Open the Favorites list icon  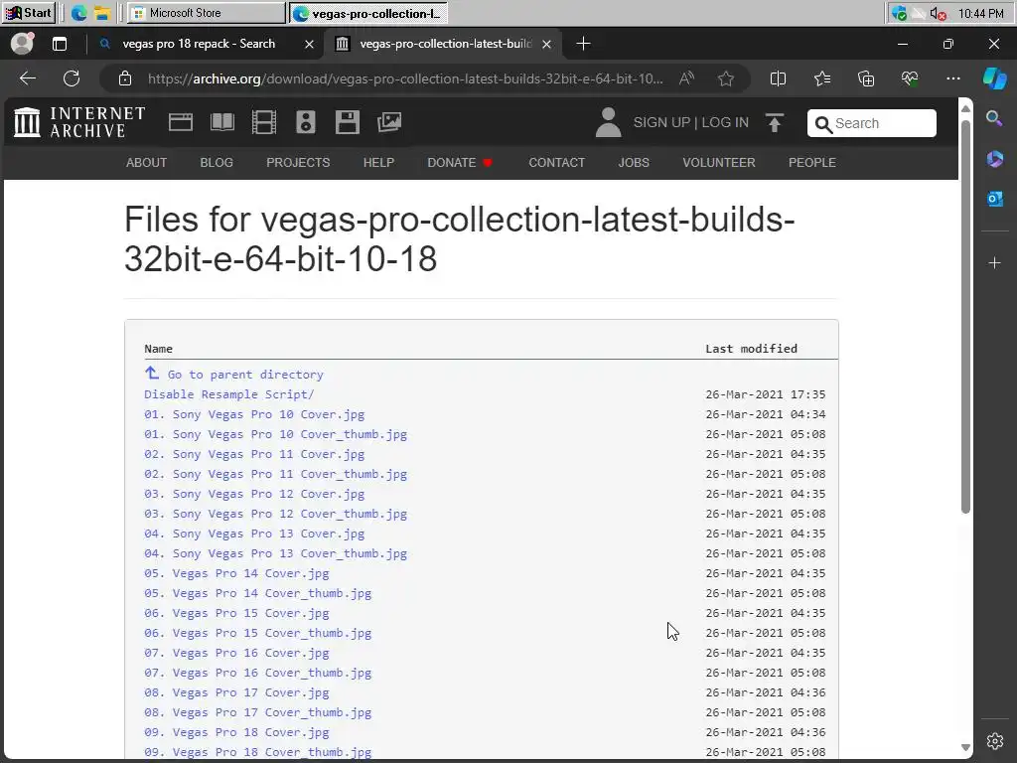pyautogui.click(x=821, y=78)
